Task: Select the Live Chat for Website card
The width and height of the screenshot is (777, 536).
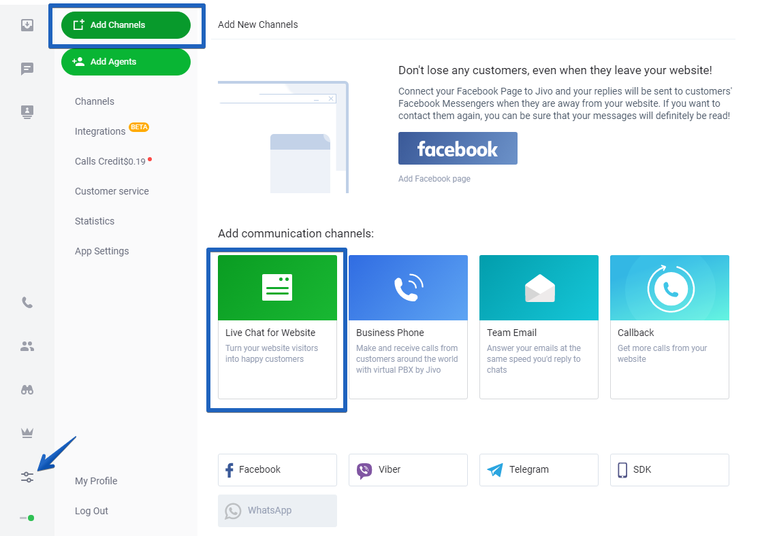Action: tap(278, 327)
